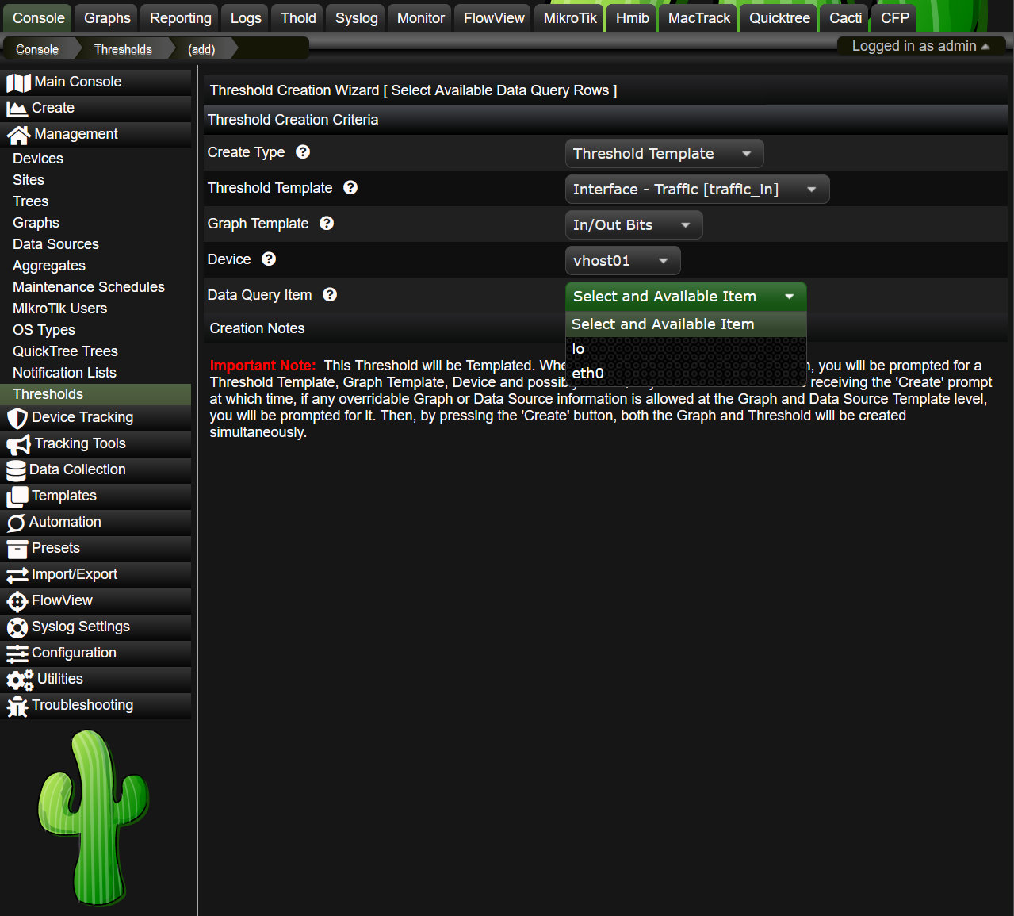Open the Device vhost01 dropdown
The image size is (1014, 916).
pyautogui.click(x=622, y=261)
